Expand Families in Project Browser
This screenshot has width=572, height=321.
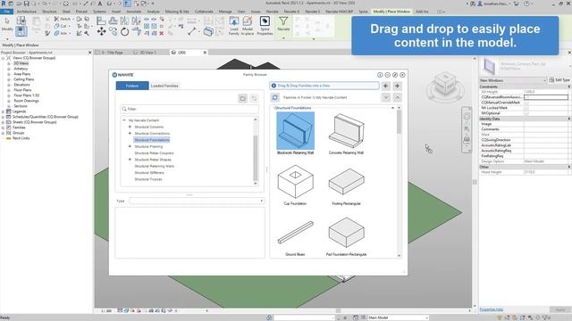(3, 128)
